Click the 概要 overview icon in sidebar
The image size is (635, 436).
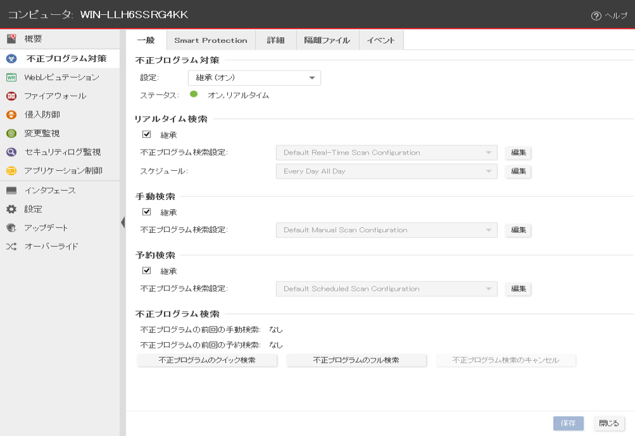pyautogui.click(x=11, y=39)
